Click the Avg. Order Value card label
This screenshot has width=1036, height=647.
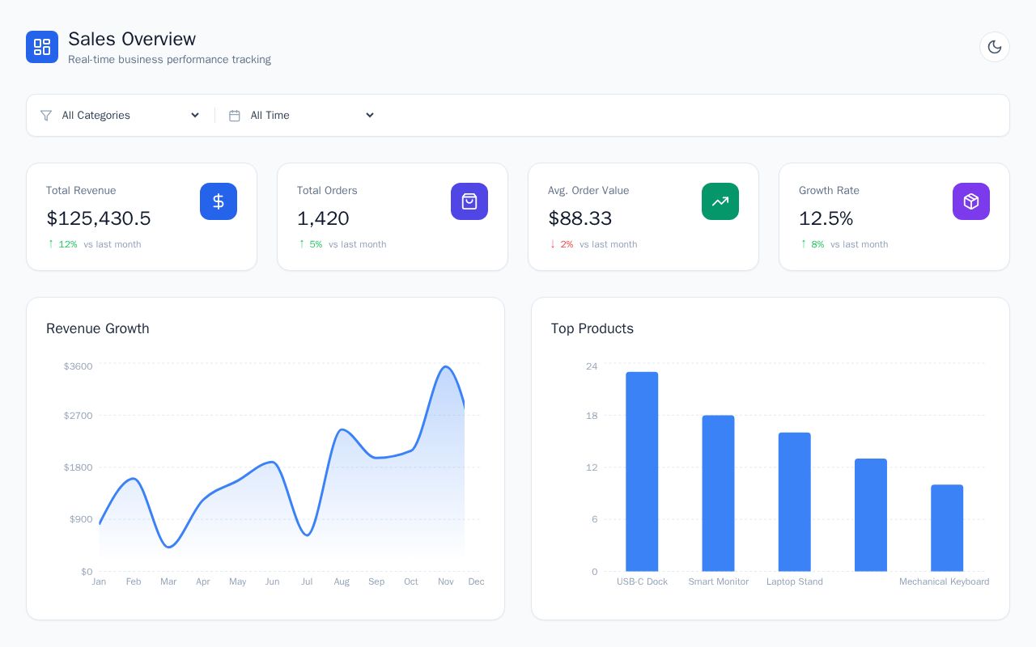tap(588, 191)
